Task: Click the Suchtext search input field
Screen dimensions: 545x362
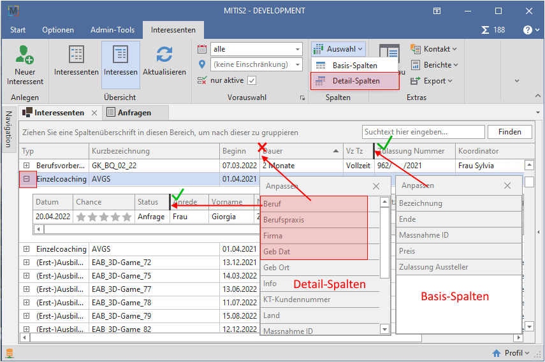Action: pyautogui.click(x=422, y=132)
